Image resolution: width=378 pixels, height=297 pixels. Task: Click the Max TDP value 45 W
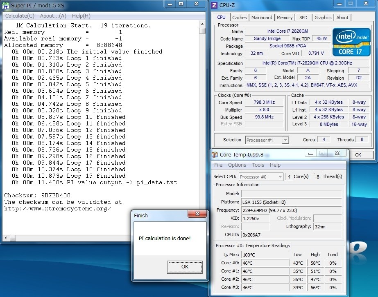point(321,38)
